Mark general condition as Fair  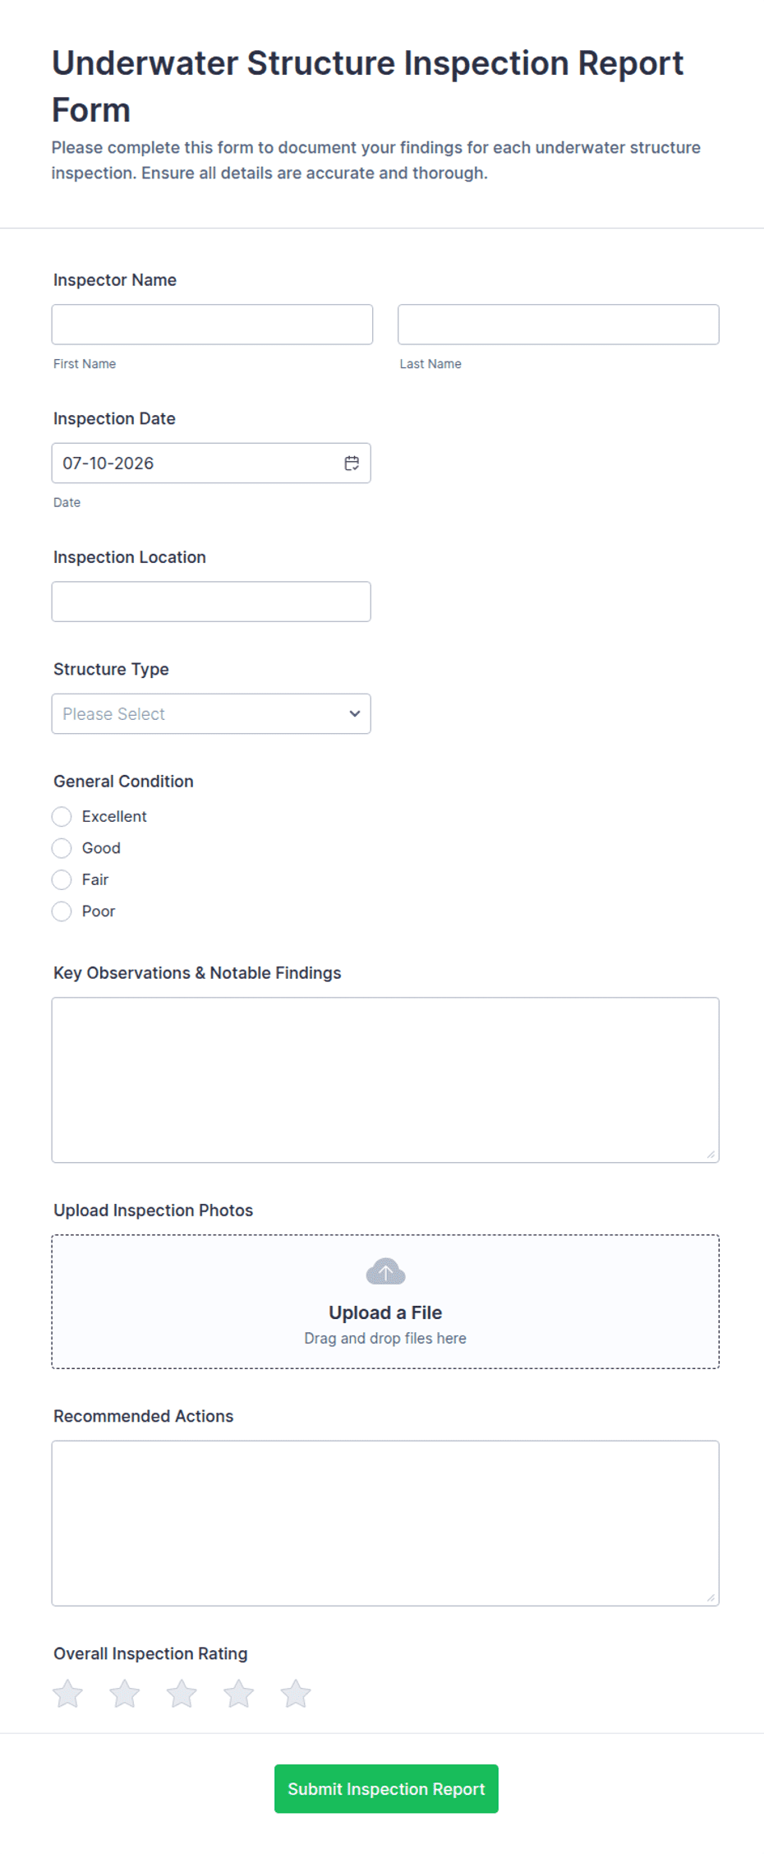(62, 880)
